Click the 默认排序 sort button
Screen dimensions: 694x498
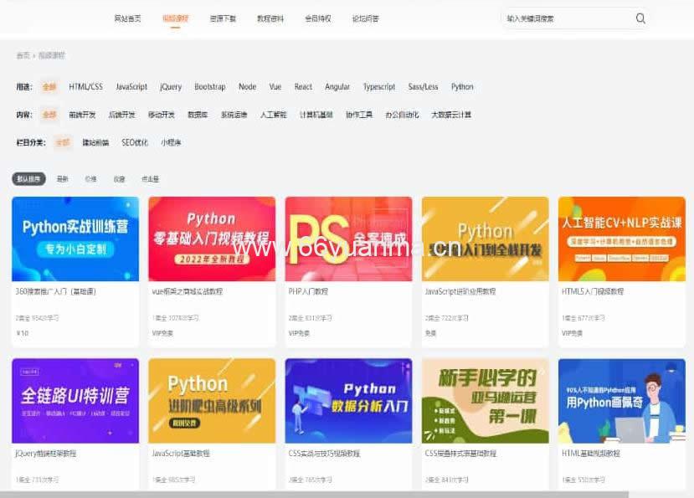(x=28, y=178)
